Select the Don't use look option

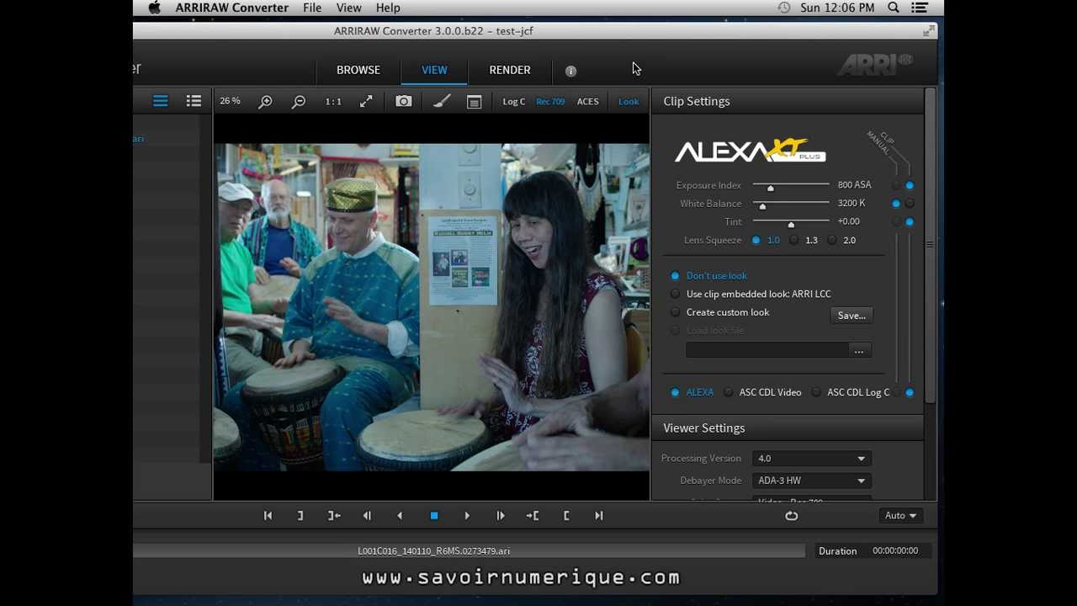tap(675, 276)
